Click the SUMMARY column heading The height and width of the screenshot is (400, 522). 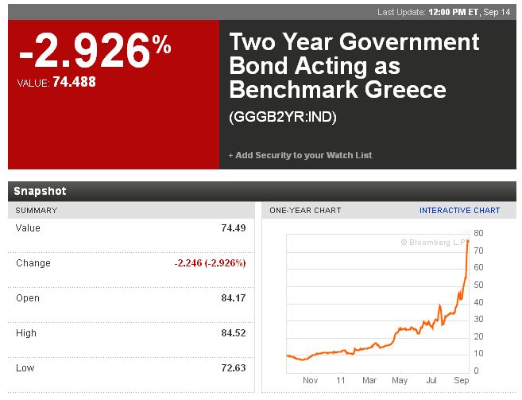(x=37, y=211)
